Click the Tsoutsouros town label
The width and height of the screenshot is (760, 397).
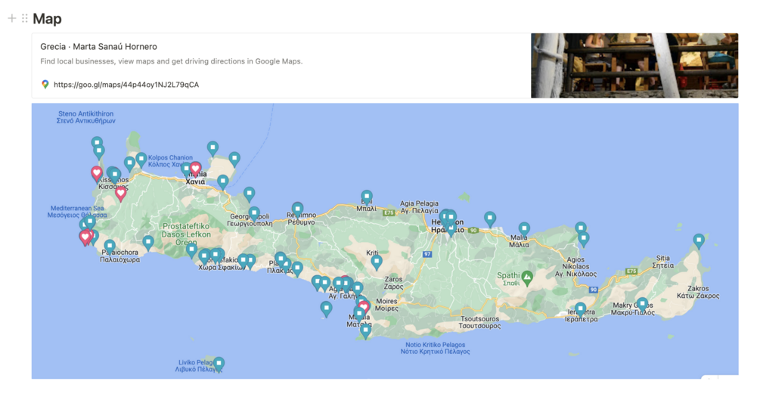[479, 322]
